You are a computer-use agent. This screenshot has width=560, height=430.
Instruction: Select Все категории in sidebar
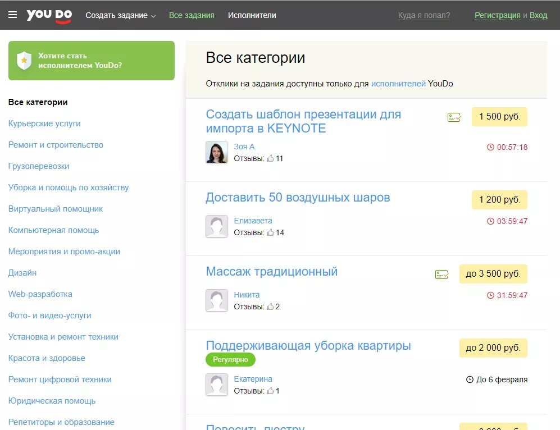38,102
